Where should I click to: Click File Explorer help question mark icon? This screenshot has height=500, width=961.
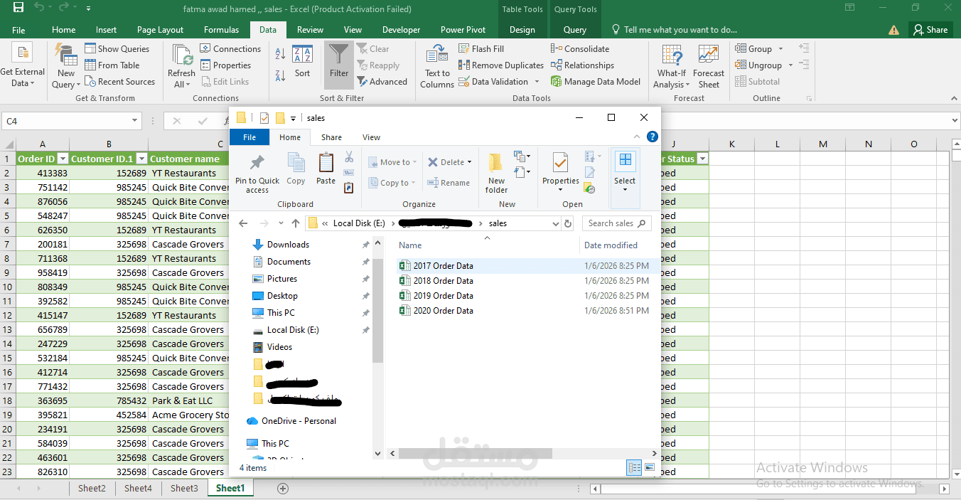click(x=652, y=137)
